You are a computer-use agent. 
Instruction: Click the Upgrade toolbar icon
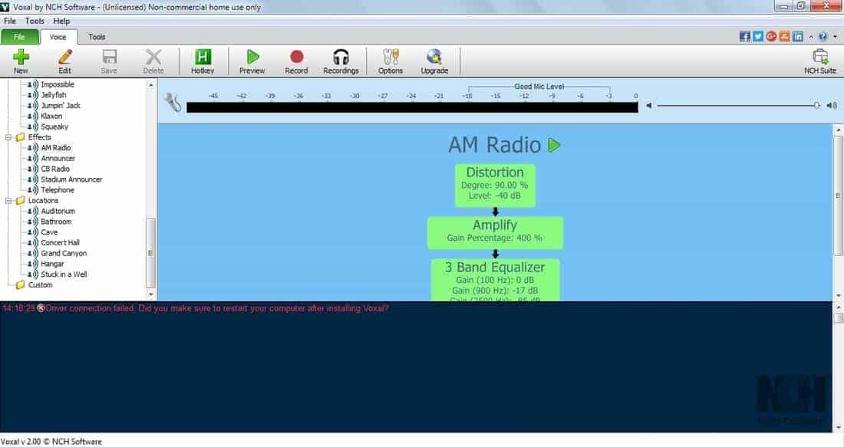click(434, 61)
